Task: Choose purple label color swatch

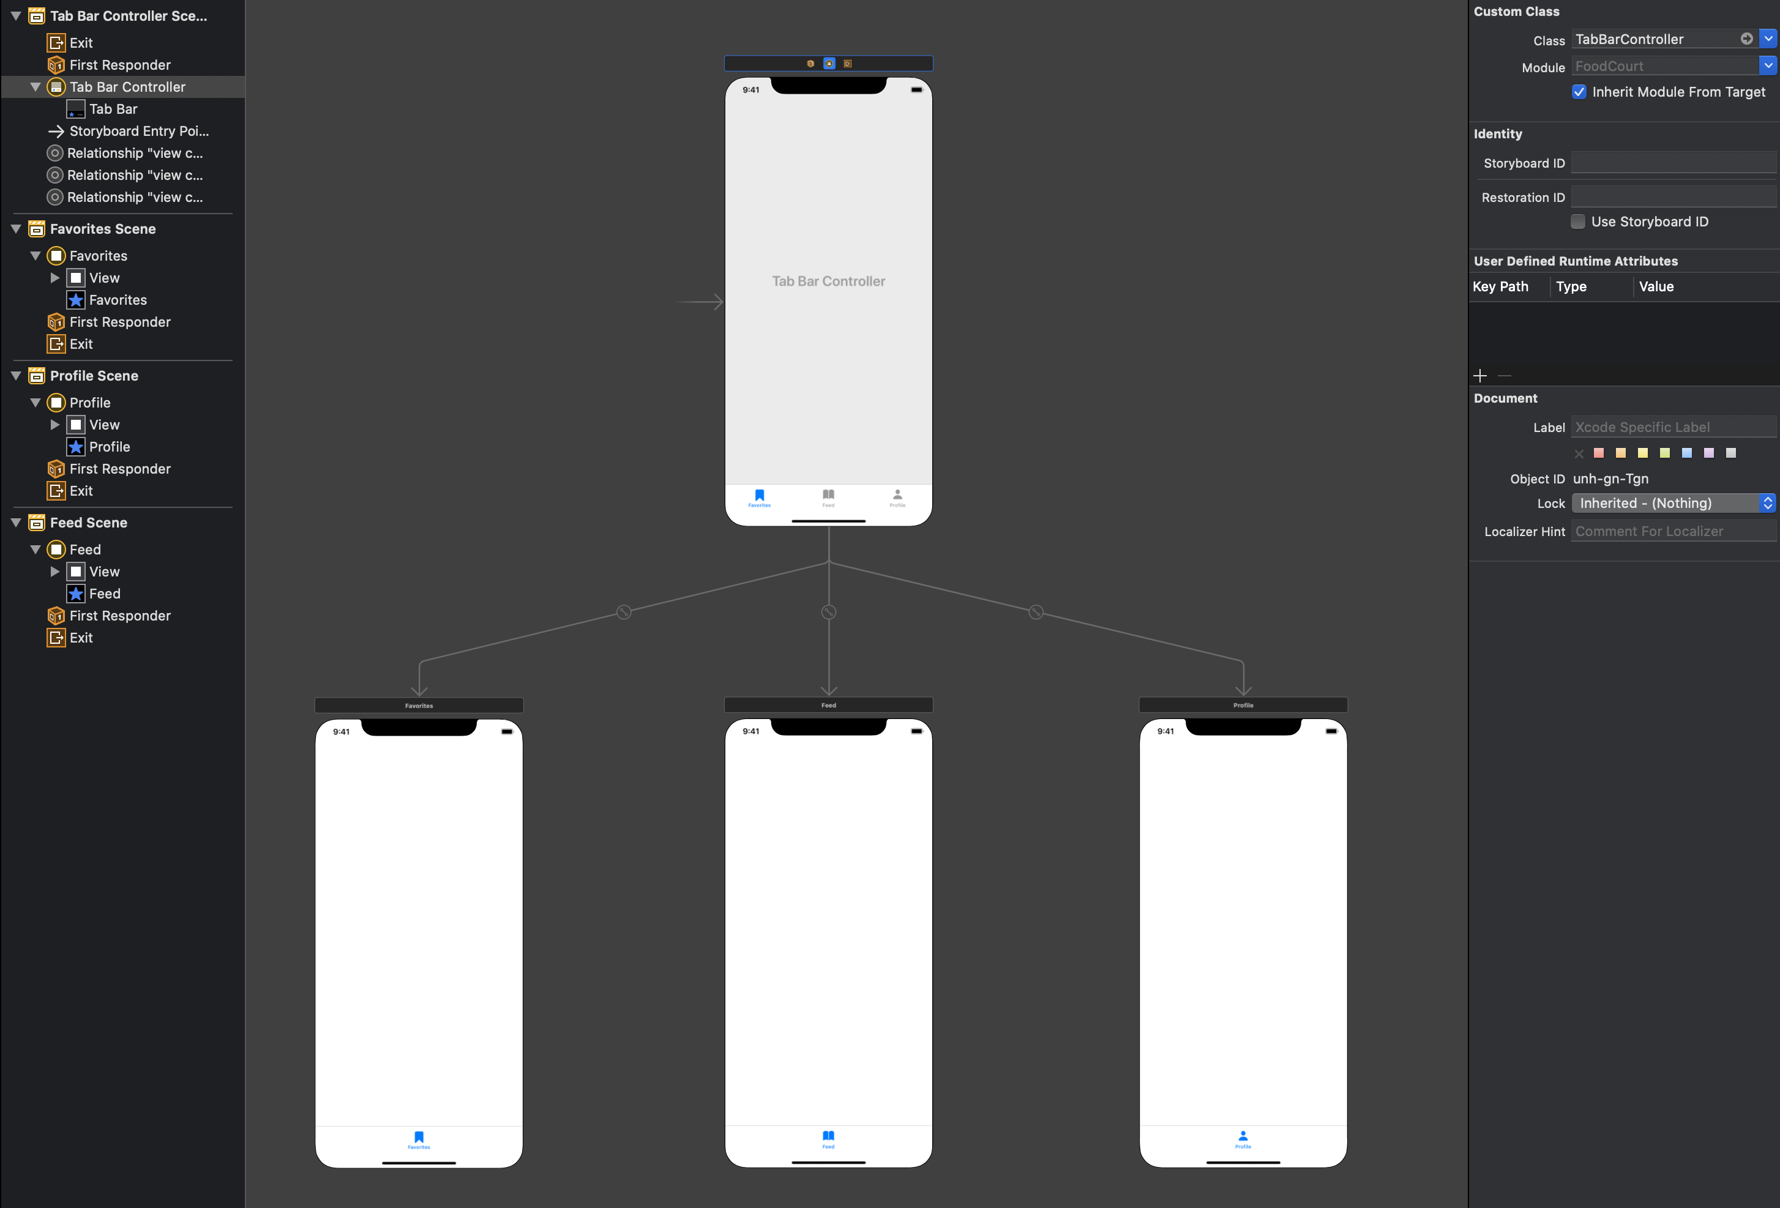Action: [x=1709, y=453]
